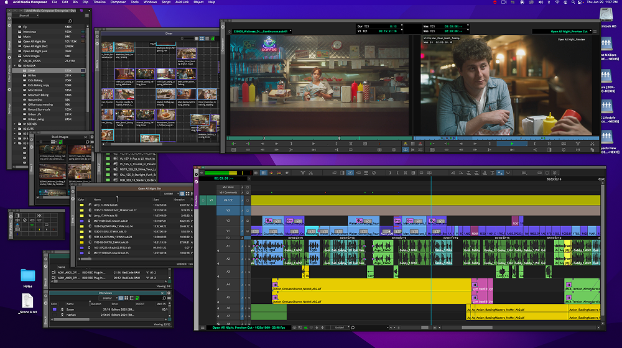Toggle the V4 / CC track selector
The width and height of the screenshot is (622, 348).
point(228,200)
